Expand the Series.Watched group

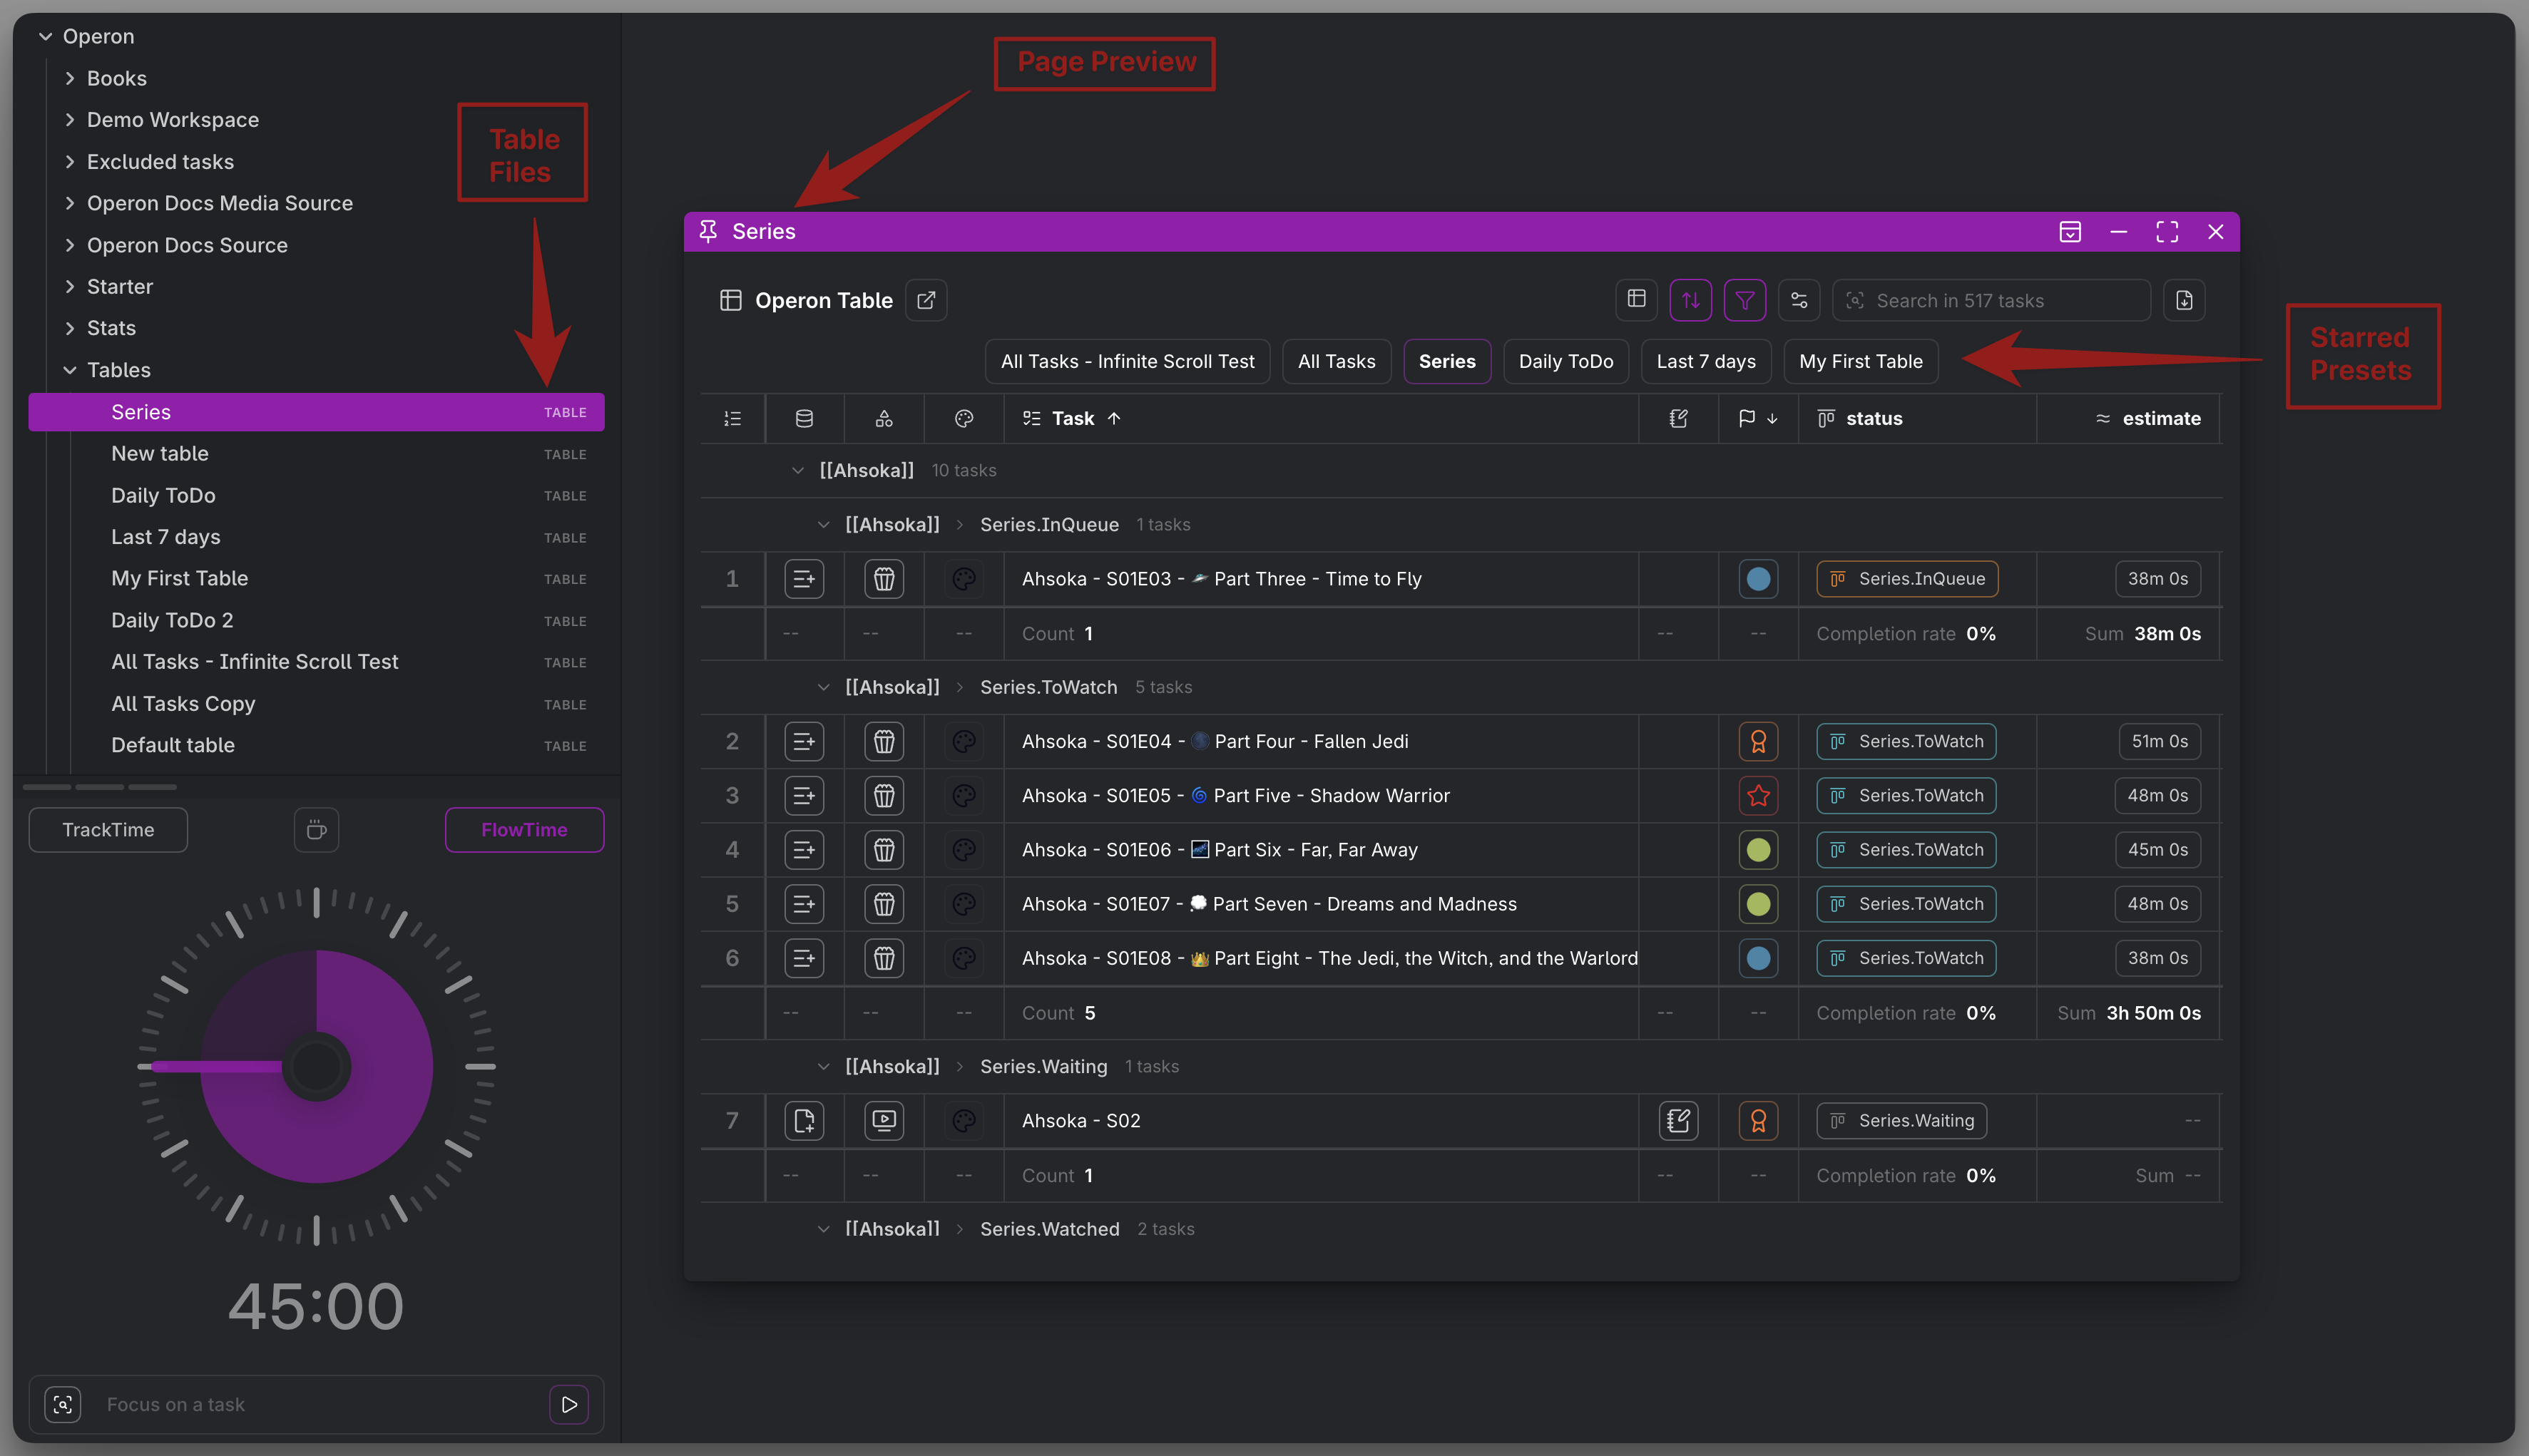(x=823, y=1229)
